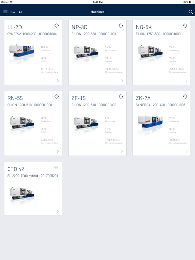Open the ZK-7A machine title
195x260 pixels.
(143, 98)
